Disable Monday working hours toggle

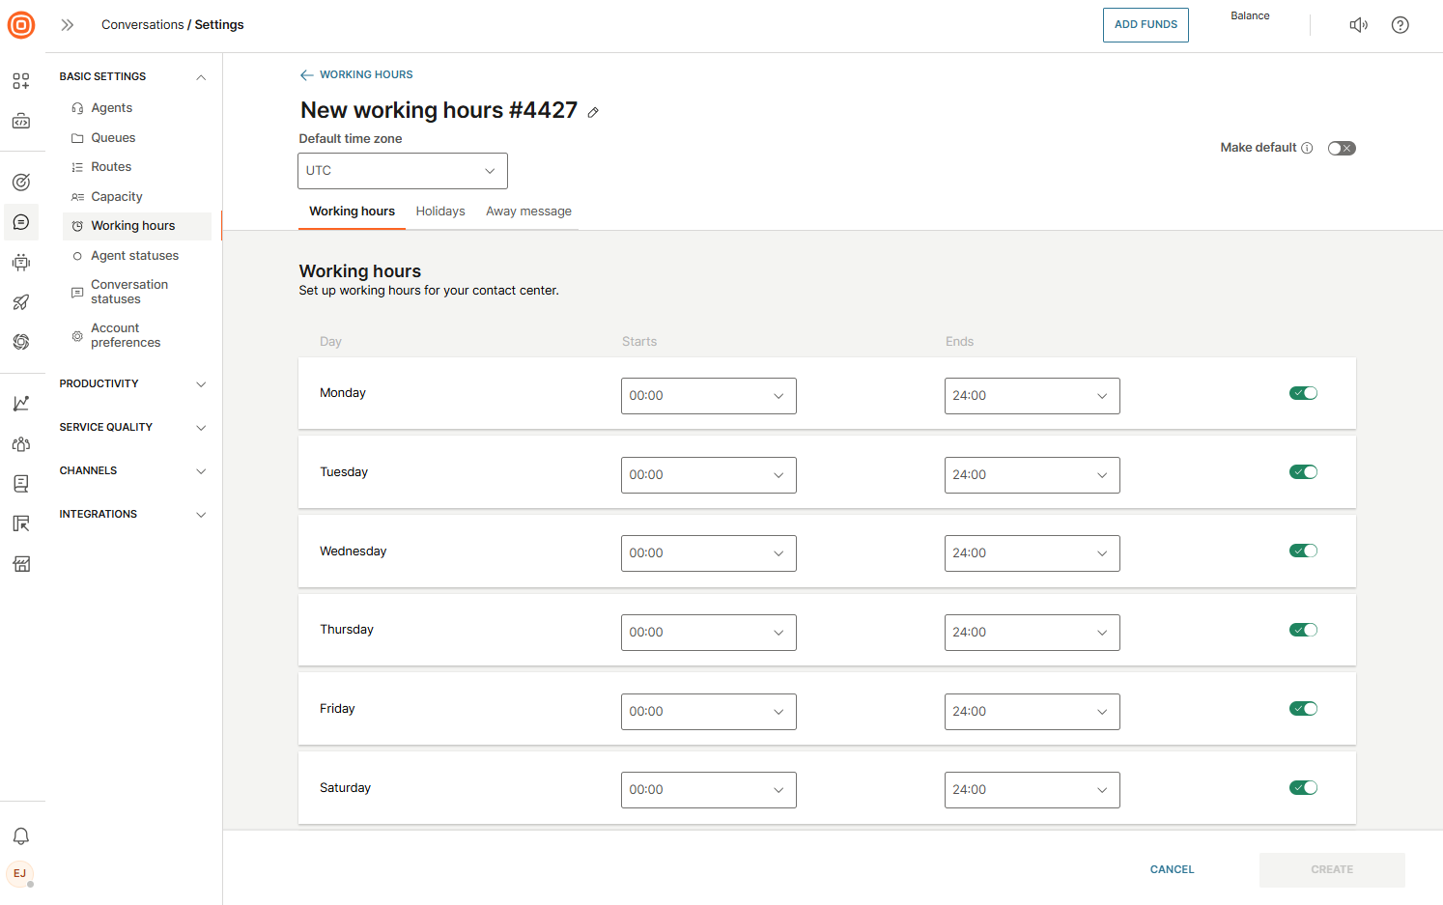click(x=1303, y=393)
